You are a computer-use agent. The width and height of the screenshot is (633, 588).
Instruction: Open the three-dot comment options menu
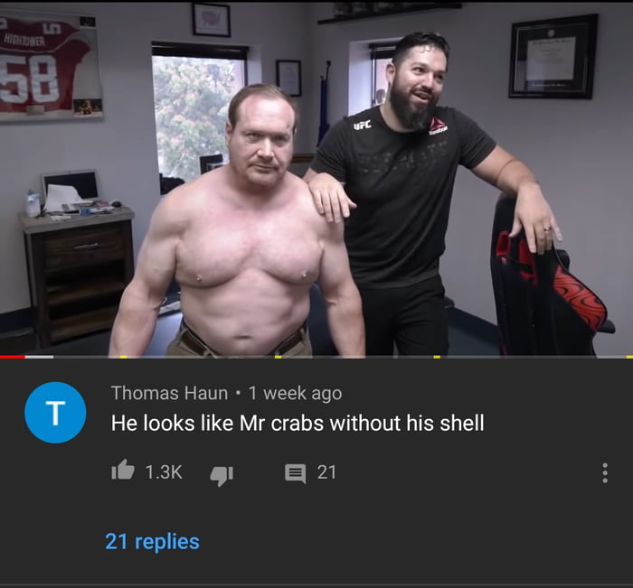click(605, 472)
